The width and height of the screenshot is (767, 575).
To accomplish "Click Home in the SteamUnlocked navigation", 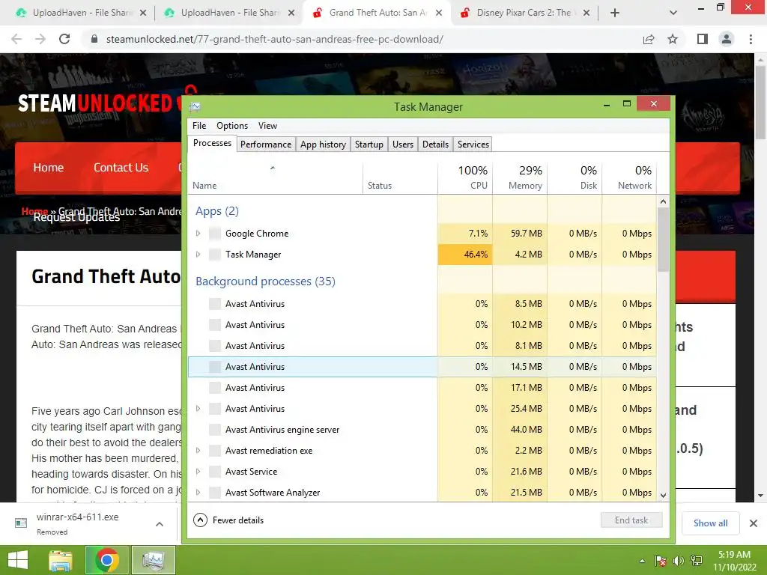I will click(x=49, y=168).
